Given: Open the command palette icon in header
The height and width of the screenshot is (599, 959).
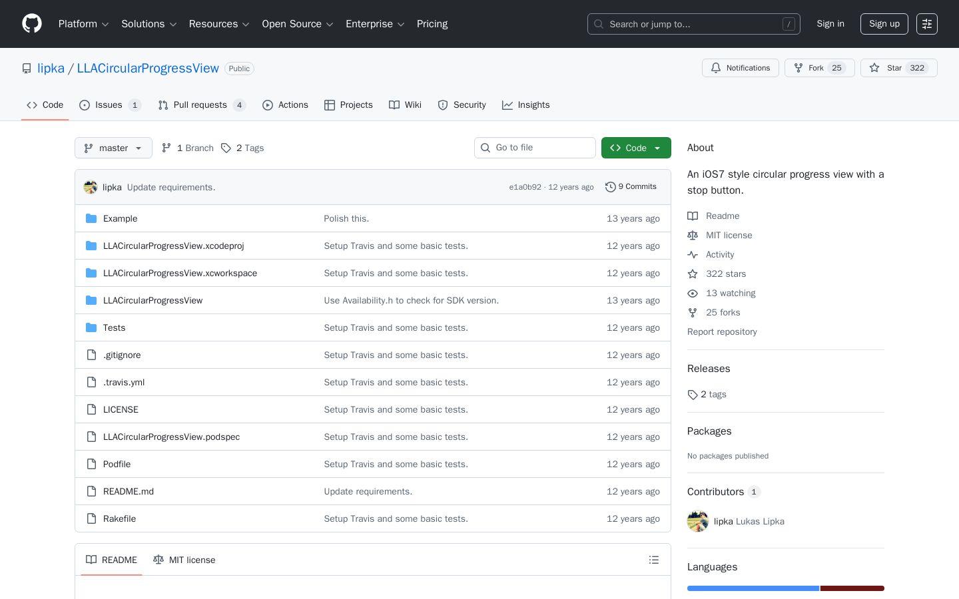Looking at the screenshot, I should point(927,24).
